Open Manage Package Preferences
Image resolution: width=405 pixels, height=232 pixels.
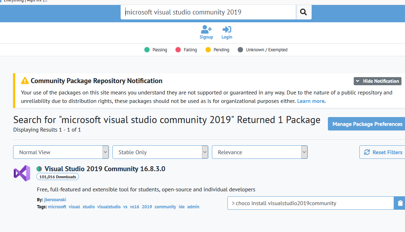(x=367, y=124)
